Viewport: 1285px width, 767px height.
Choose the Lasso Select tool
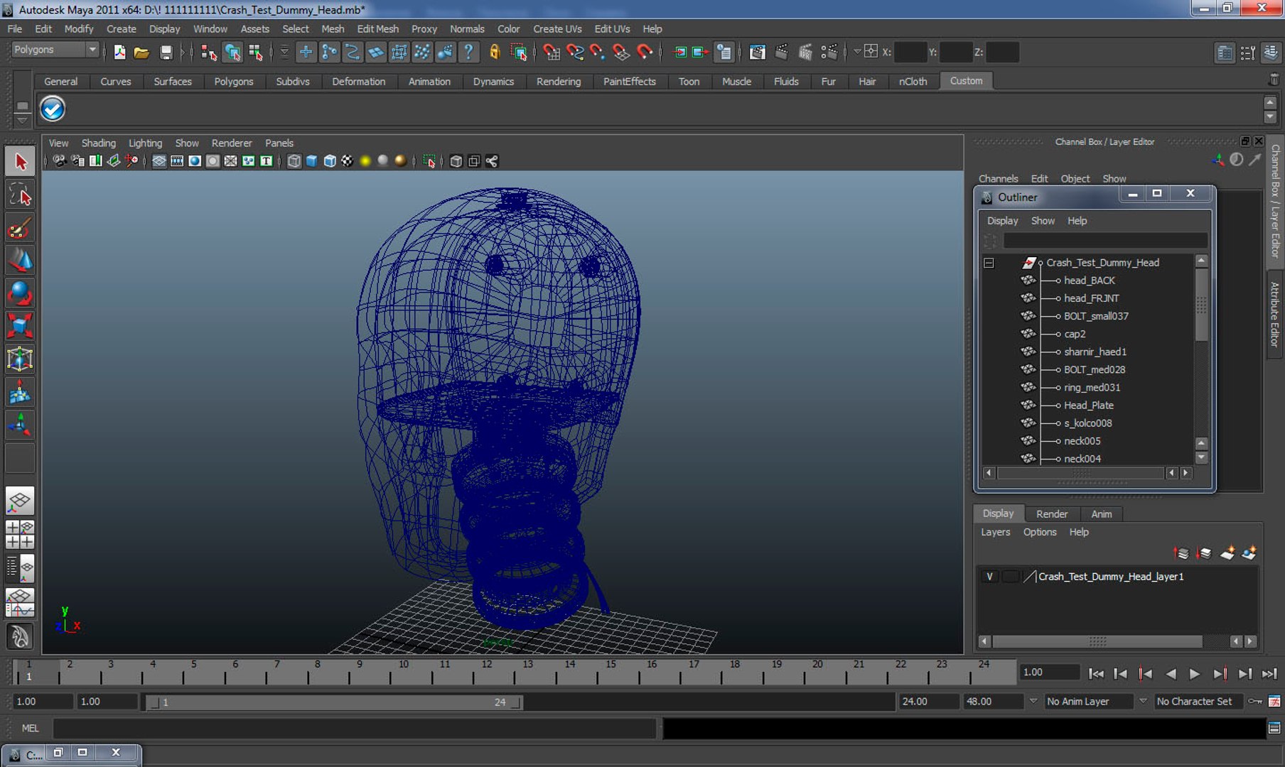pos(20,195)
